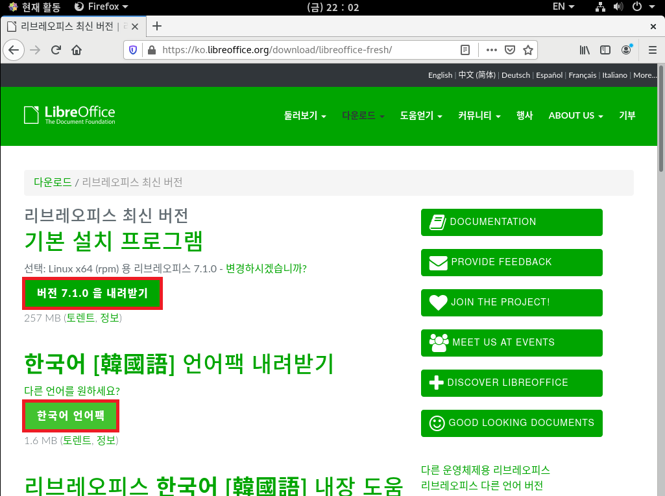The width and height of the screenshot is (665, 496).
Task: Click JOIN THE PROJECT! button
Action: coord(511,303)
